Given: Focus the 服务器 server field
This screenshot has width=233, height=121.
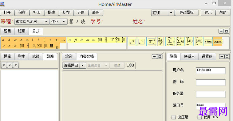Looking at the screenshot, I should 211,94.
